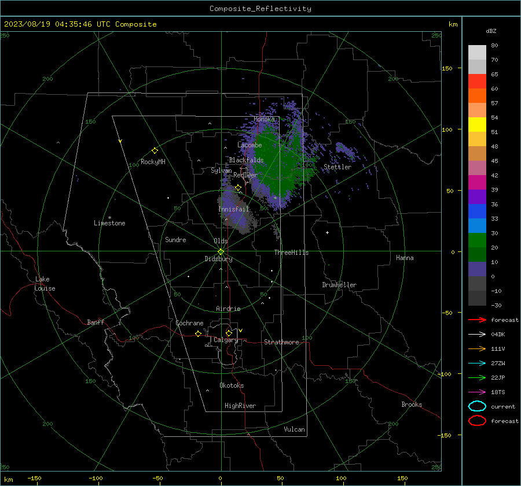Click the ThreeHills city label
Image resolution: width=521 pixels, height=486 pixels.
coord(291,253)
